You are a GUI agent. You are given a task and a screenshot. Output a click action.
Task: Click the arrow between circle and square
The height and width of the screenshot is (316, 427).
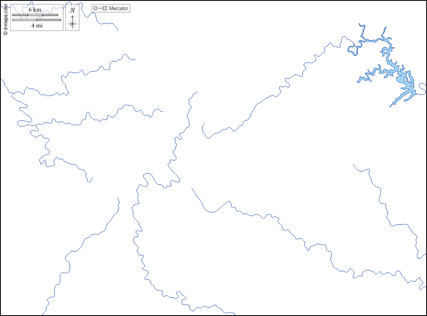[100, 8]
